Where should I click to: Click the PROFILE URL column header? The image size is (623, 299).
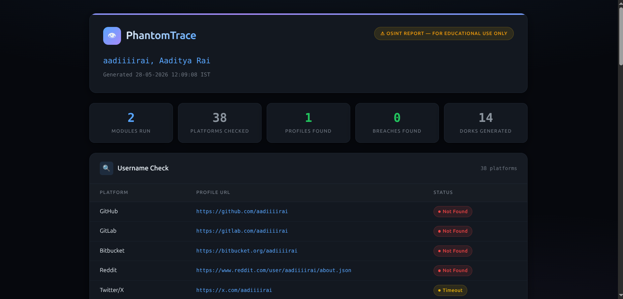click(x=213, y=192)
